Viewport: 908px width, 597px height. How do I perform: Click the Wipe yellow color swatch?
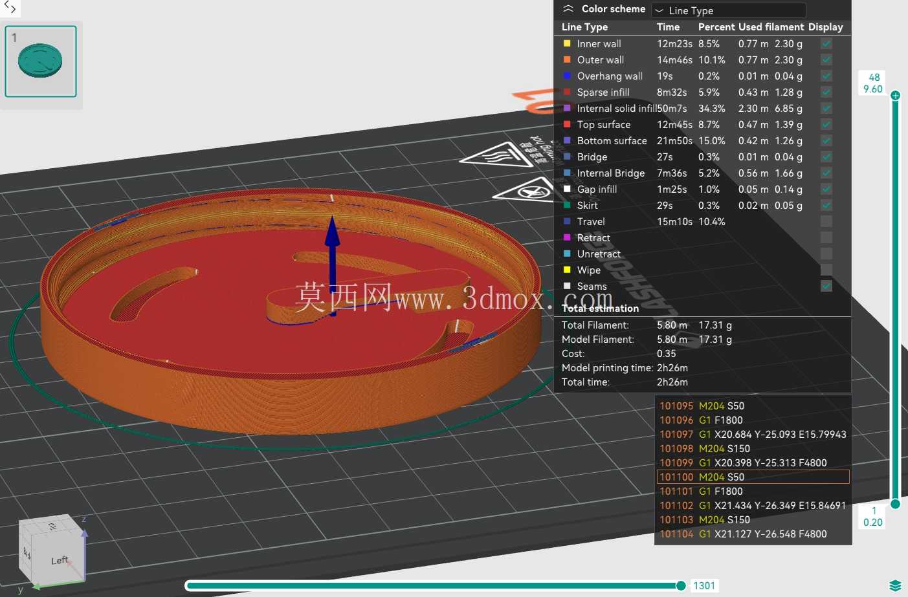567,270
